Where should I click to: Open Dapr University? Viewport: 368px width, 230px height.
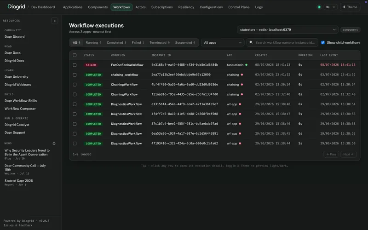click(x=16, y=77)
